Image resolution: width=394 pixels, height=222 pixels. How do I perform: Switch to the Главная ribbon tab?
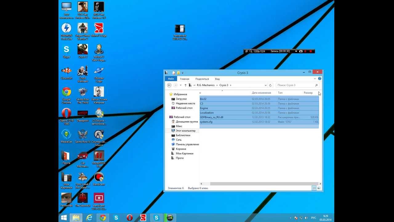[x=185, y=79]
